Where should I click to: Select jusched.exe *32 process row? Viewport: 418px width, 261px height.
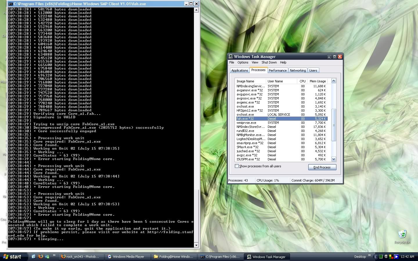click(x=282, y=151)
